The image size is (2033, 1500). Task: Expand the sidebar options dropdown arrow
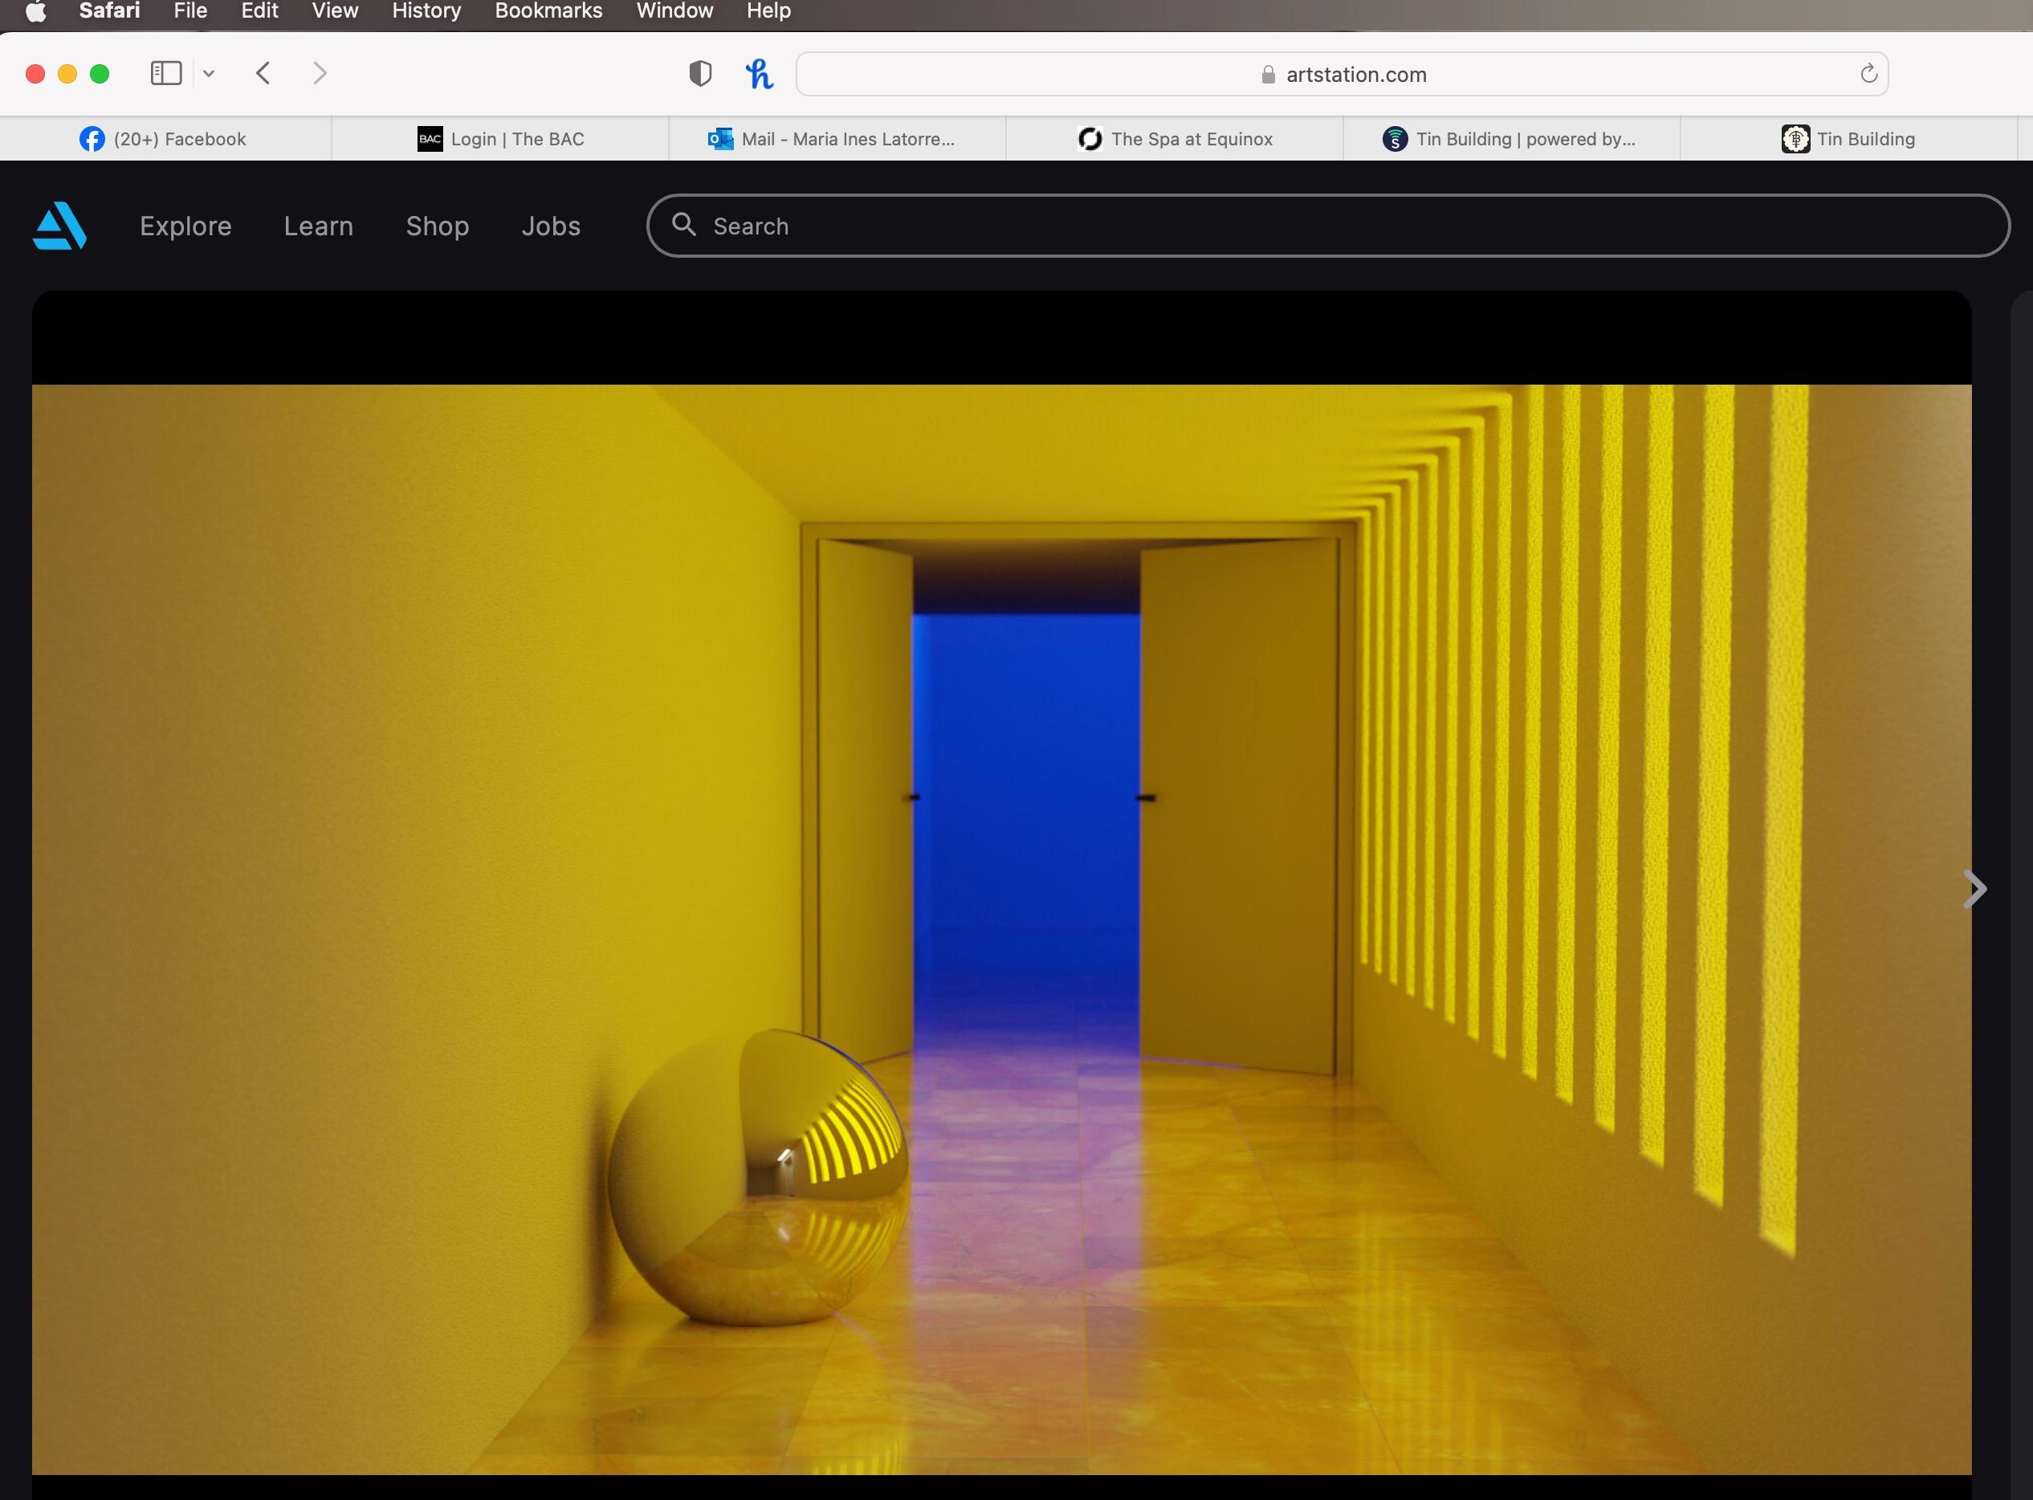(x=209, y=74)
